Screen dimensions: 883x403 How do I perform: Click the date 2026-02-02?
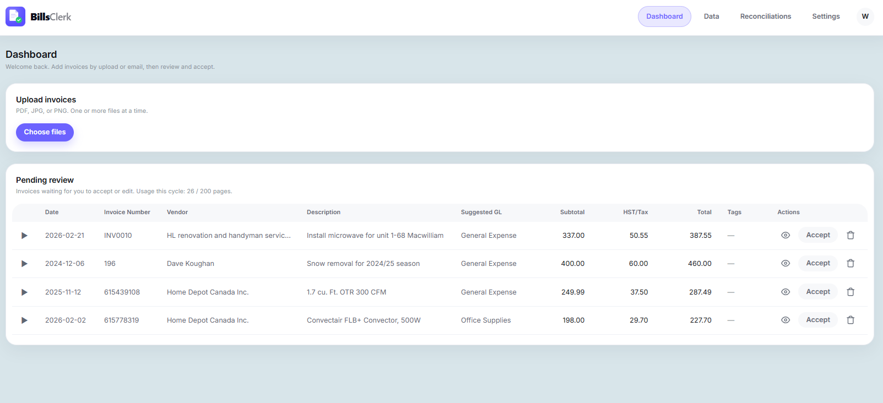click(x=66, y=320)
